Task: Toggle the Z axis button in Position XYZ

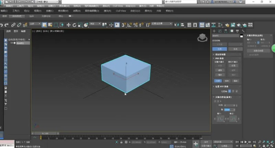Action: point(237,91)
